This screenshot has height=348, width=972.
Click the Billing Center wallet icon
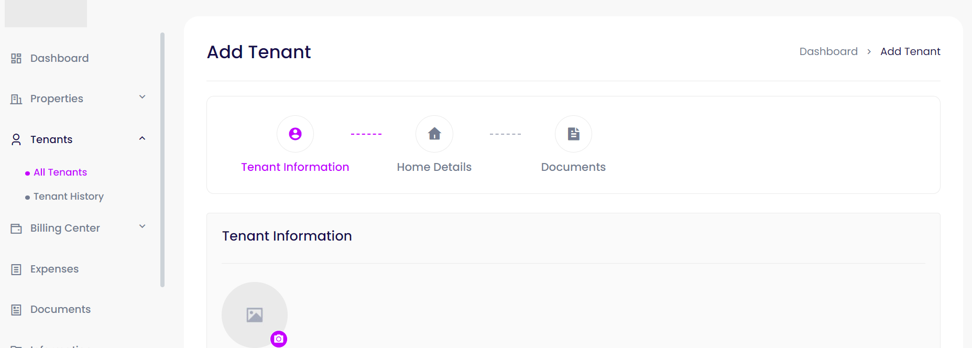click(16, 229)
